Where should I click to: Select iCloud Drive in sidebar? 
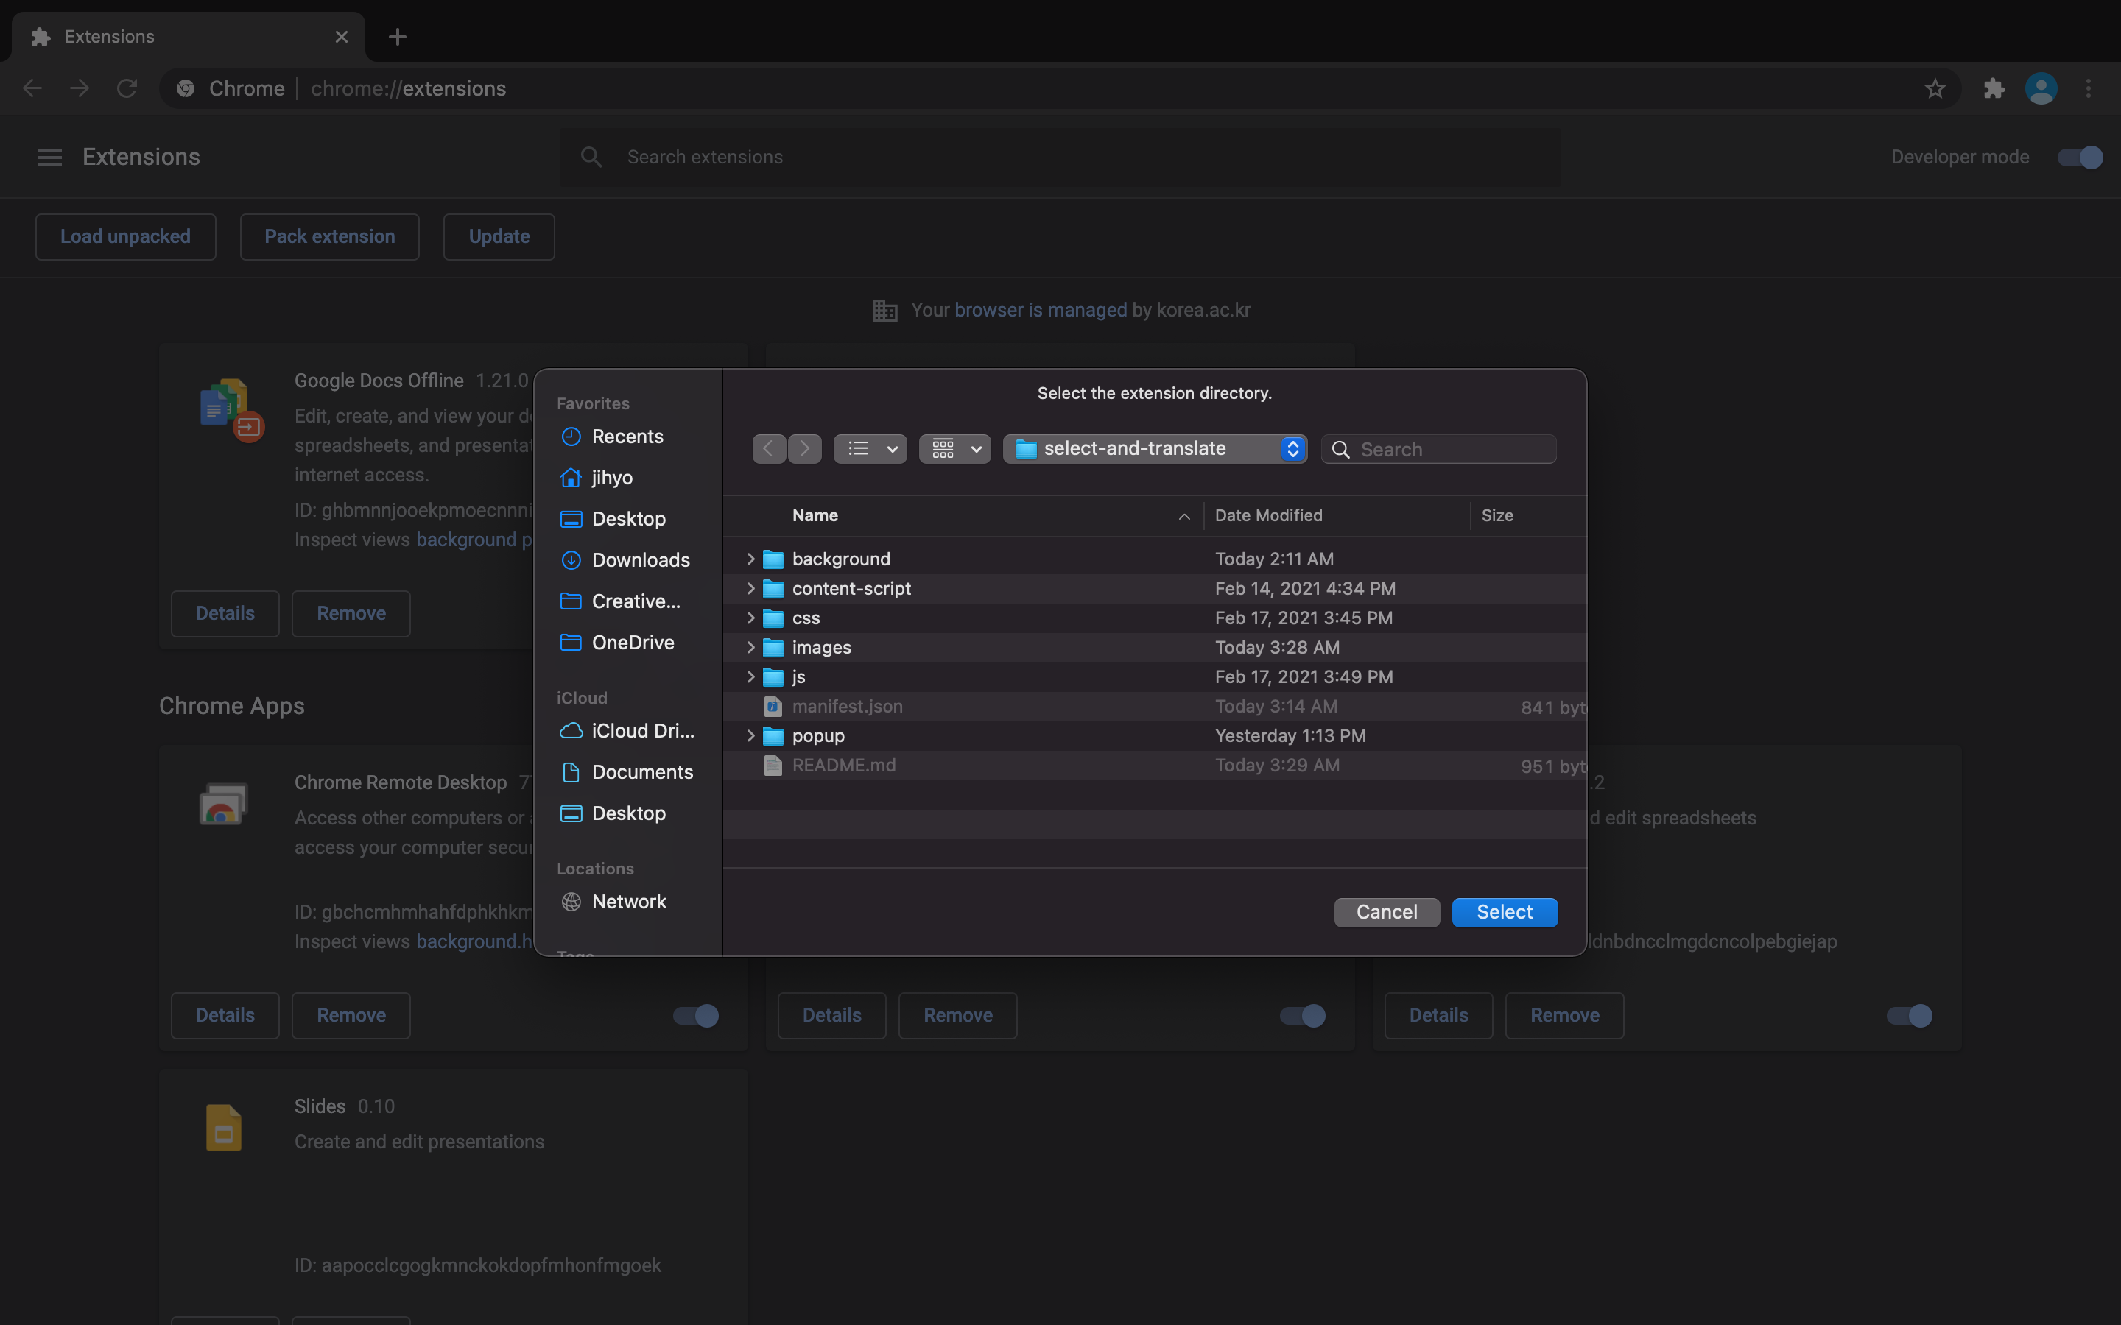641,731
